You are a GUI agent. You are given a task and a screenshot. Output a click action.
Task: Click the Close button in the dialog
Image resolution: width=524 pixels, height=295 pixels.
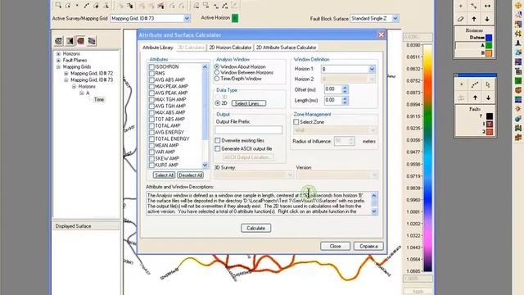click(335, 246)
